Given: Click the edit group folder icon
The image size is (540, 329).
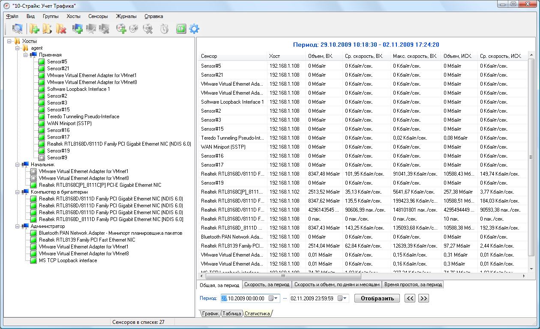Looking at the screenshot, I should (x=47, y=29).
